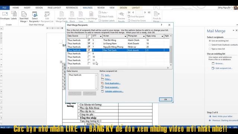Open Mail Merge pane options arrow
The height and width of the screenshot is (134, 238).
tap(234, 31)
